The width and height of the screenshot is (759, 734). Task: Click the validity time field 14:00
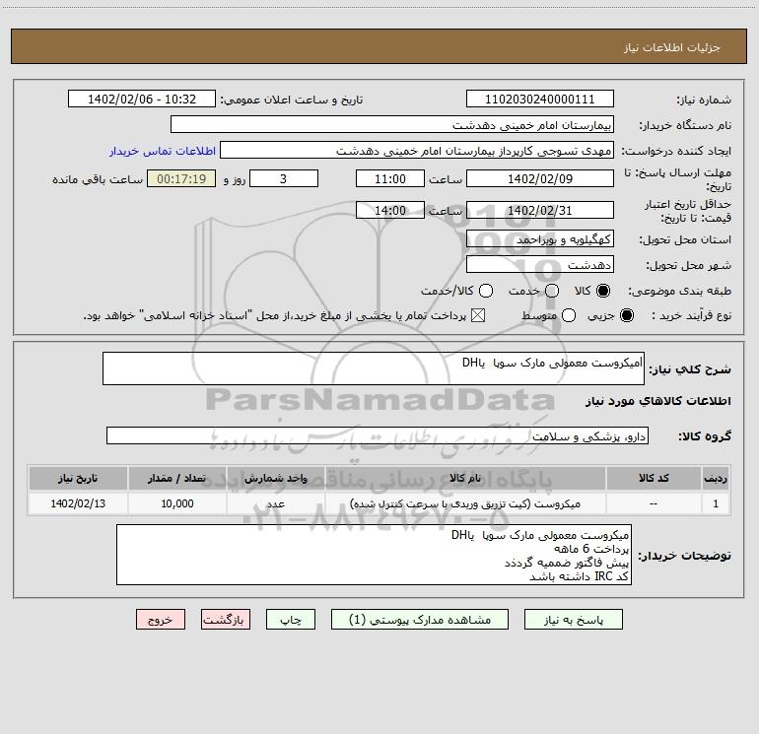390,210
